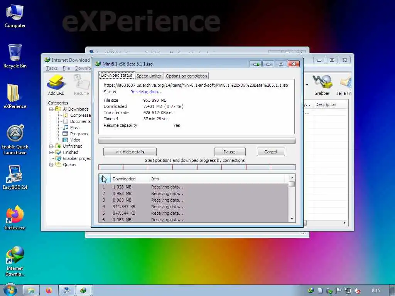The height and width of the screenshot is (296, 395).
Task: Click the muted volume tray icon
Action: pyautogui.click(x=357, y=291)
